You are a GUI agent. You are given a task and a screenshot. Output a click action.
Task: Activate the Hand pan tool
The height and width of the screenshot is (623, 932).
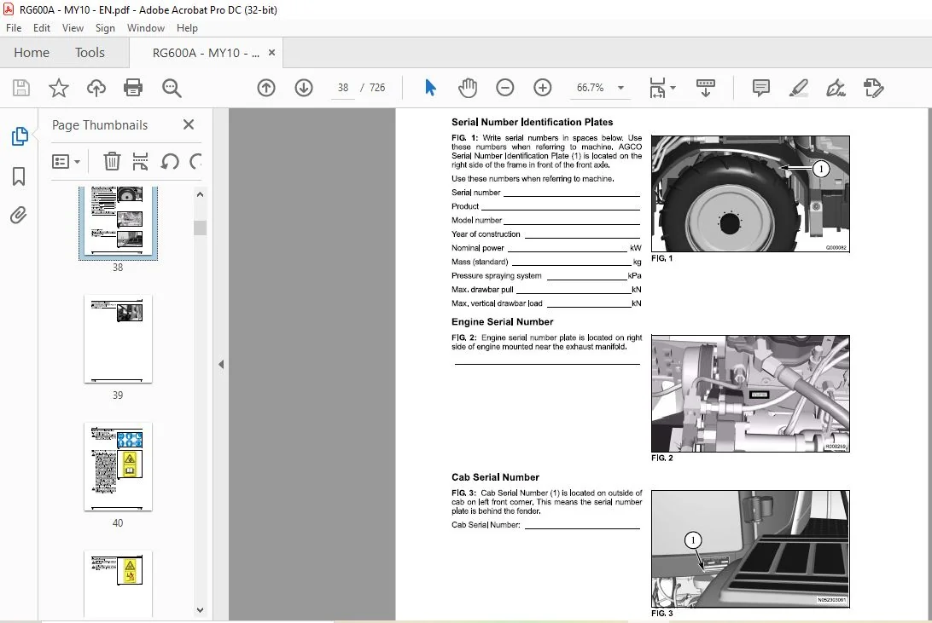tap(468, 88)
